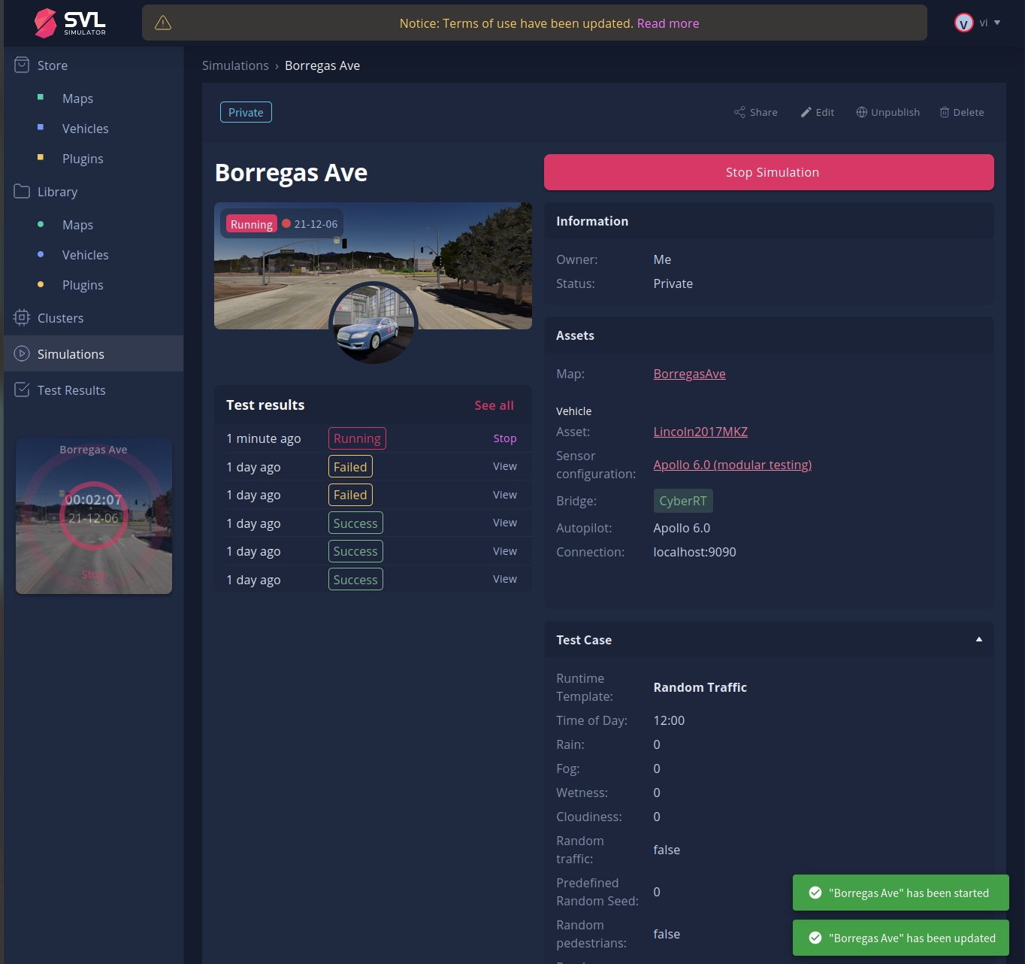
Task: Click the checkmark icon on started notification
Action: click(815, 893)
